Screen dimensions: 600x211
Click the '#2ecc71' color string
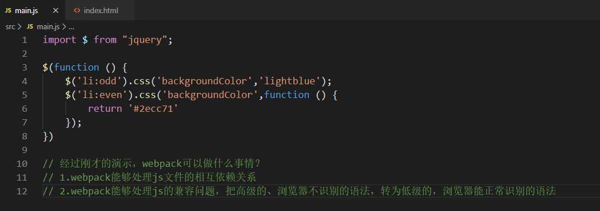[x=153, y=108]
